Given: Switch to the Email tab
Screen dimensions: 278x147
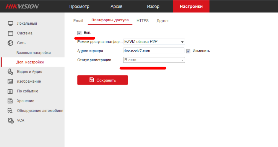Looking at the screenshot, I should 78,21.
